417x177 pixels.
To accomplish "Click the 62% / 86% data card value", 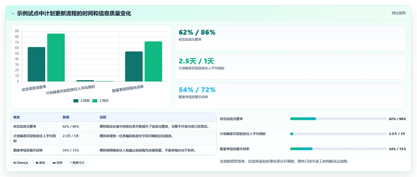I will click(x=197, y=32).
